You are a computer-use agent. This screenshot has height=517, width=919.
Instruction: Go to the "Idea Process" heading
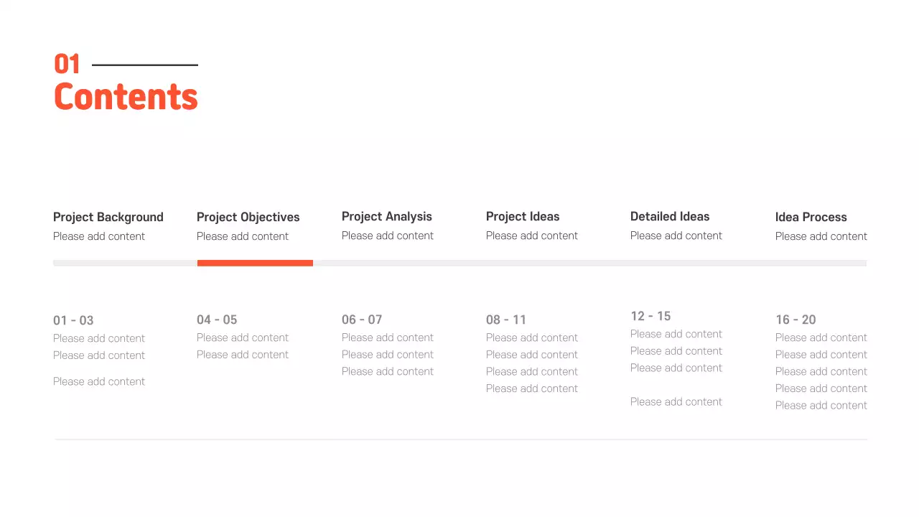[811, 217]
